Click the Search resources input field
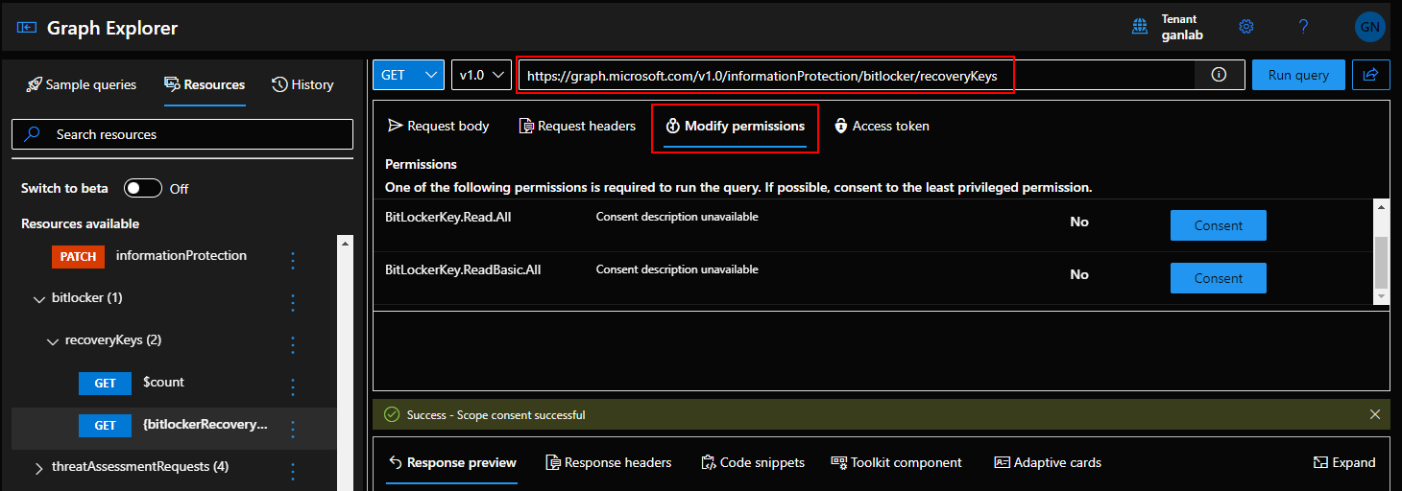 pyautogui.click(x=182, y=134)
